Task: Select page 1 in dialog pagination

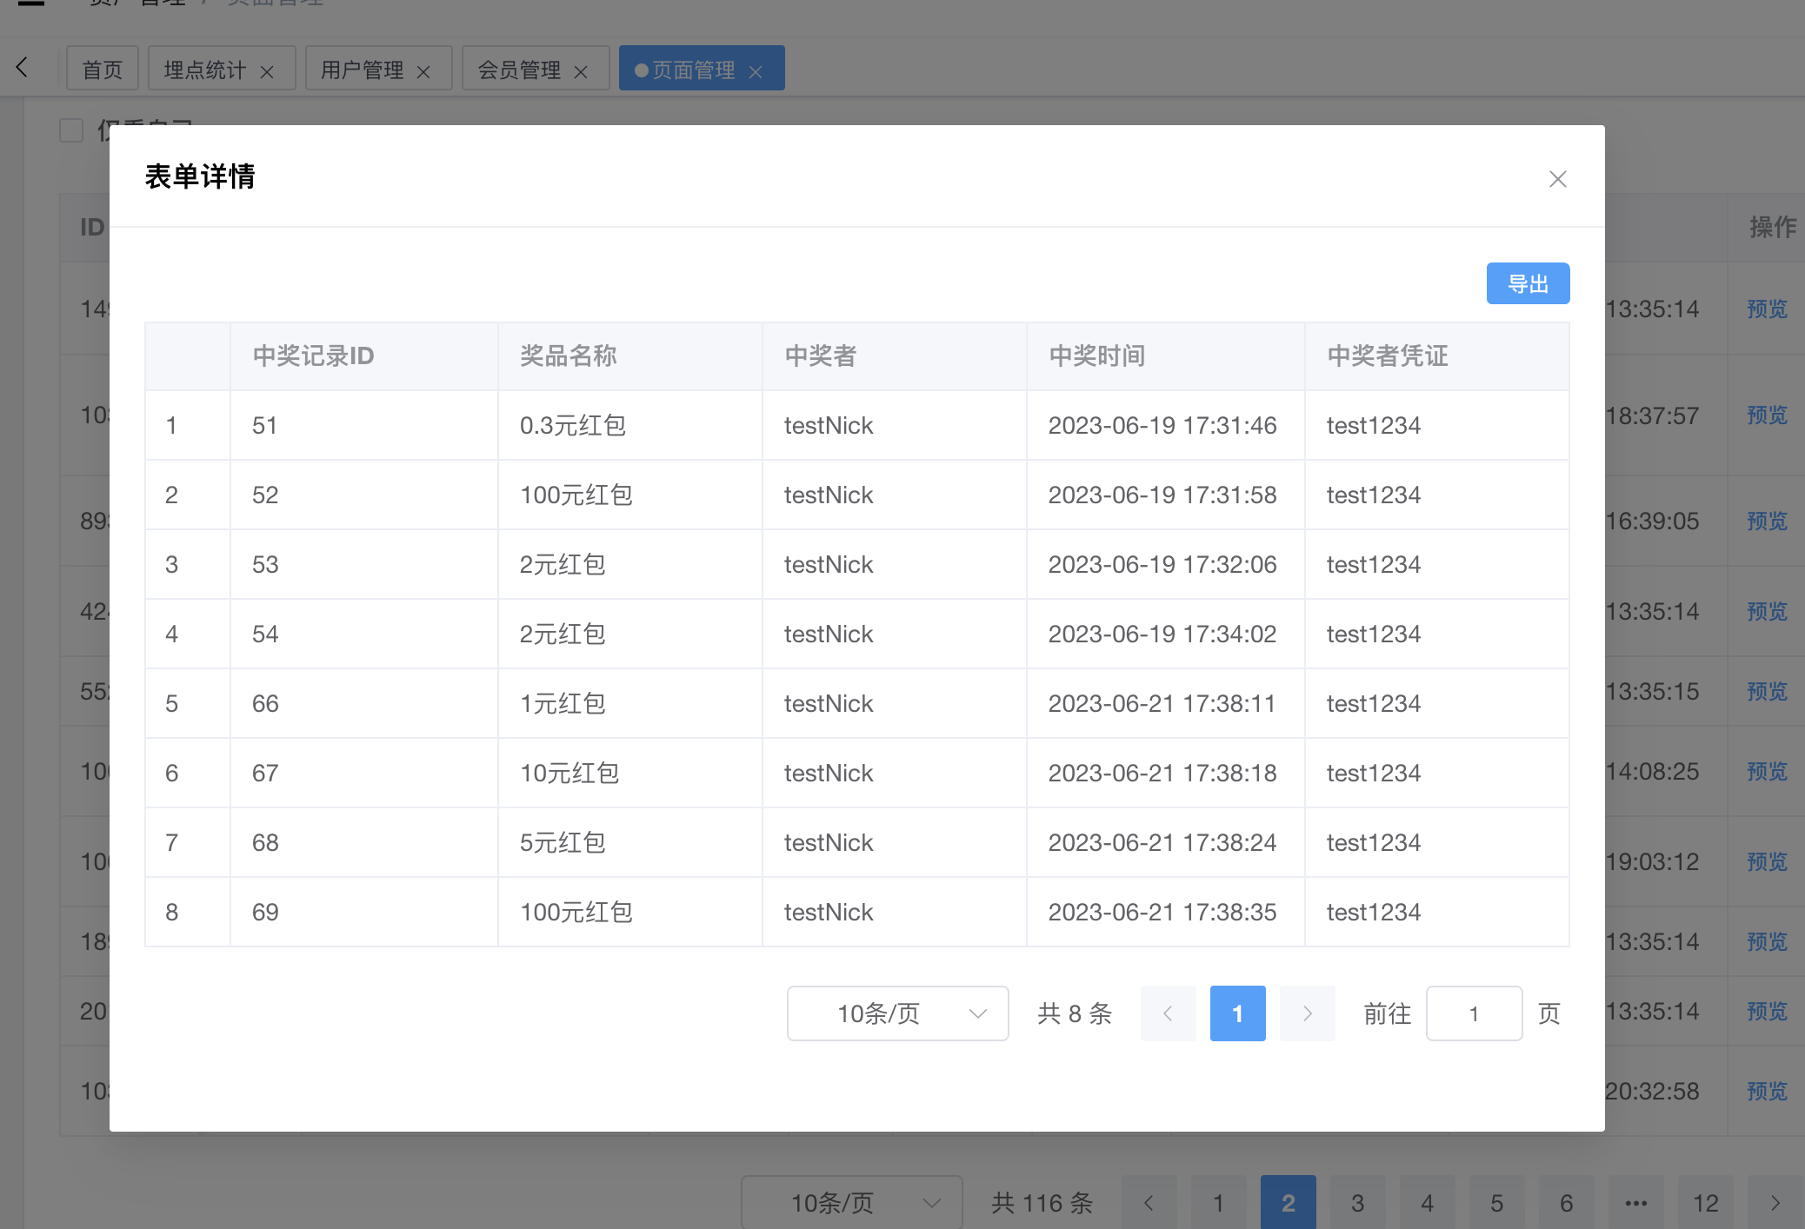Action: (x=1237, y=1013)
